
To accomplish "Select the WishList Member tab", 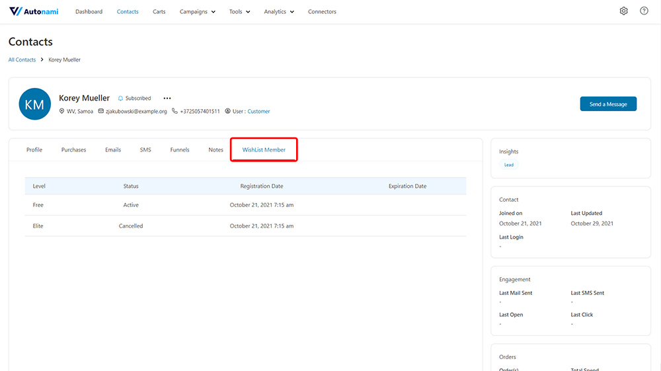I will (264, 149).
